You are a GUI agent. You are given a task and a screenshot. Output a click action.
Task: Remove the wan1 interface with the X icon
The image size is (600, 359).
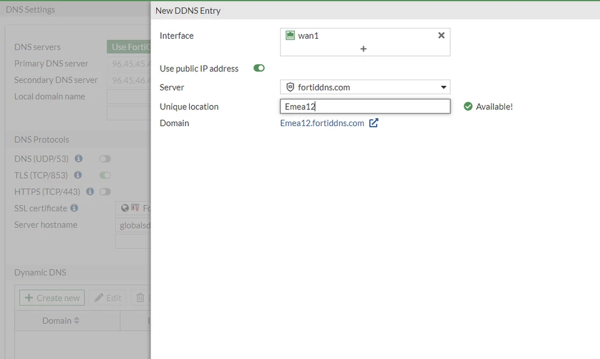[x=441, y=35]
